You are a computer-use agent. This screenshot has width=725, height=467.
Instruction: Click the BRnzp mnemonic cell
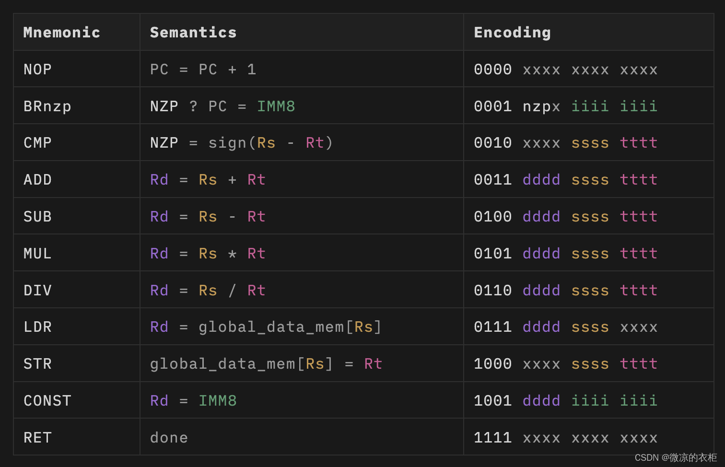(47, 106)
